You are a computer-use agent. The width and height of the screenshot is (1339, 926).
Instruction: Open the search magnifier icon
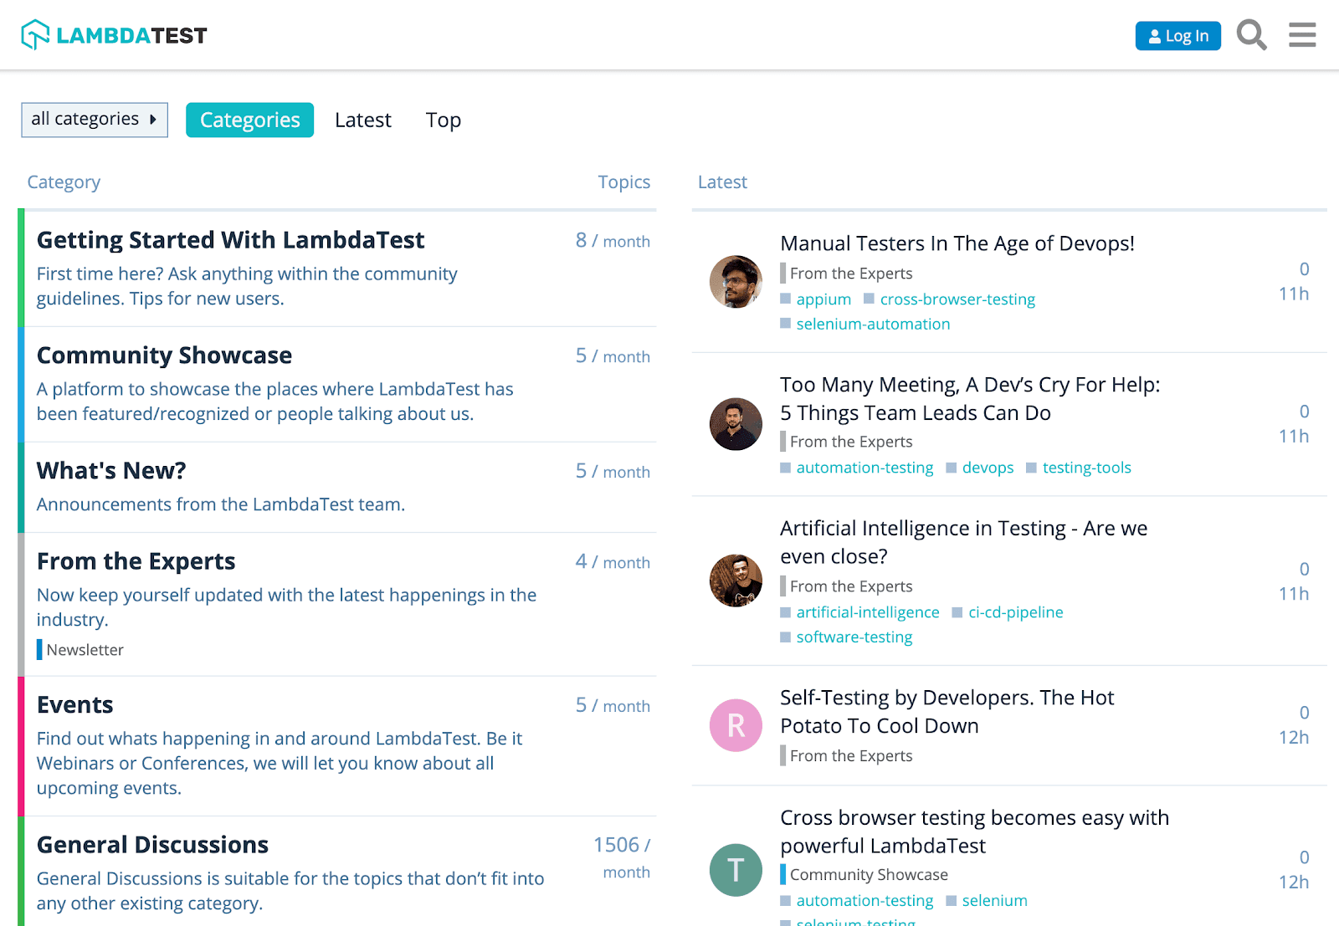pyautogui.click(x=1251, y=35)
